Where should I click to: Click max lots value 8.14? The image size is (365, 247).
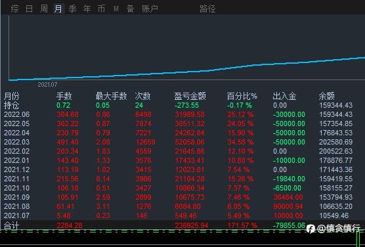click(x=102, y=179)
